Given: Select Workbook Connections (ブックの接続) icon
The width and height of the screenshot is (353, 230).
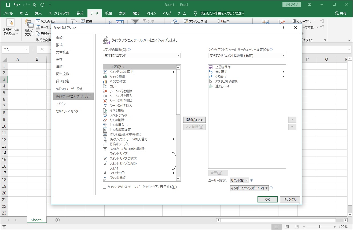Looking at the screenshot, I should pyautogui.click(x=105, y=178).
